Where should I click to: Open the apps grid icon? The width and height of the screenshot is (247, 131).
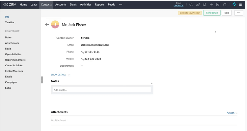tap(240, 4)
